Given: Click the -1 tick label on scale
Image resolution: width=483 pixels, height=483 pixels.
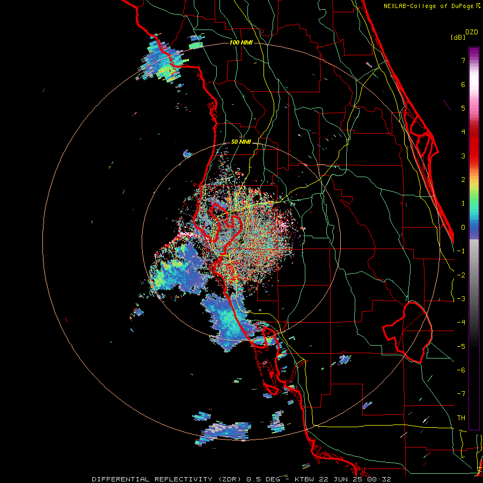Looking at the screenshot, I should pyautogui.click(x=461, y=251).
